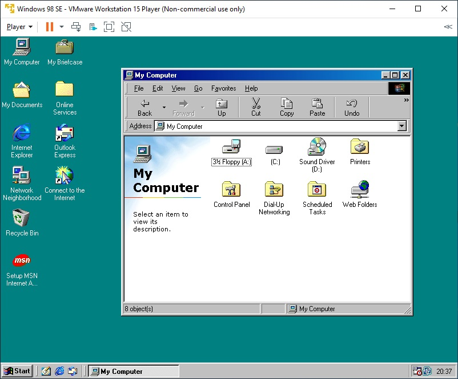
Task: Open the VM power options dropdown arrow
Action: 62,27
